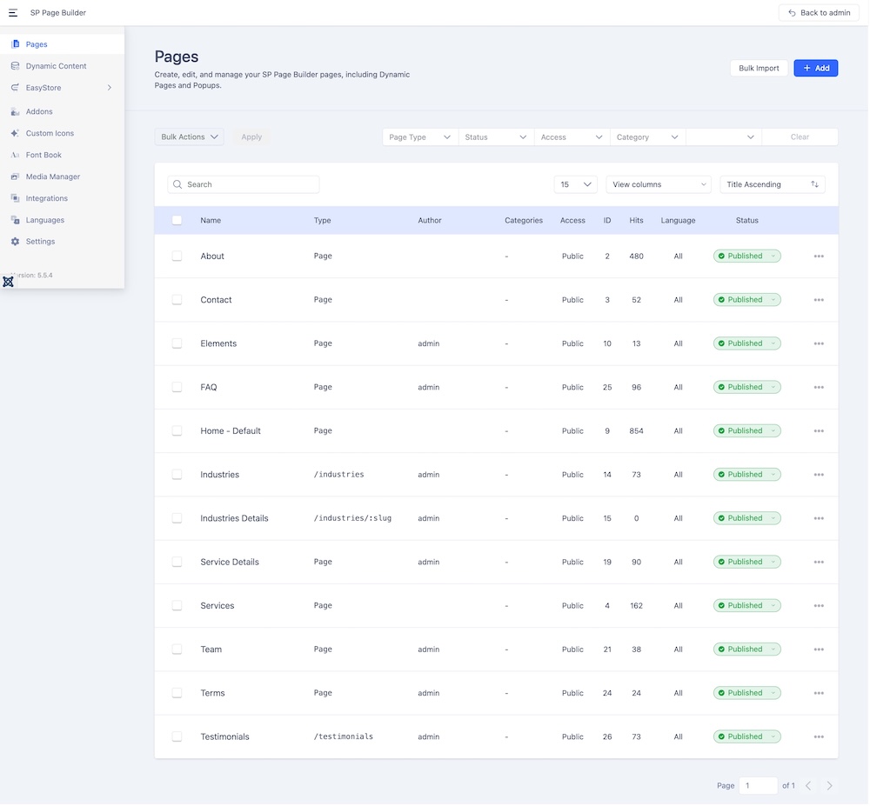Go to next page arrow in pagination
This screenshot has height=806, width=870.
click(x=829, y=786)
